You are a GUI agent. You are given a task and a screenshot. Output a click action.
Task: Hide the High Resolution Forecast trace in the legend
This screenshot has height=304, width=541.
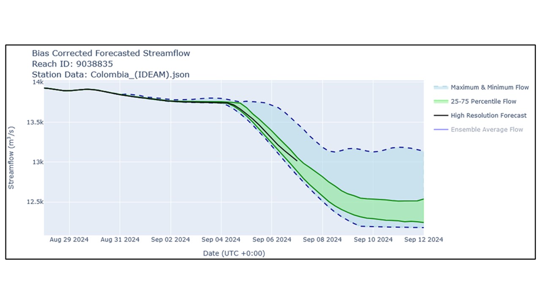480,115
